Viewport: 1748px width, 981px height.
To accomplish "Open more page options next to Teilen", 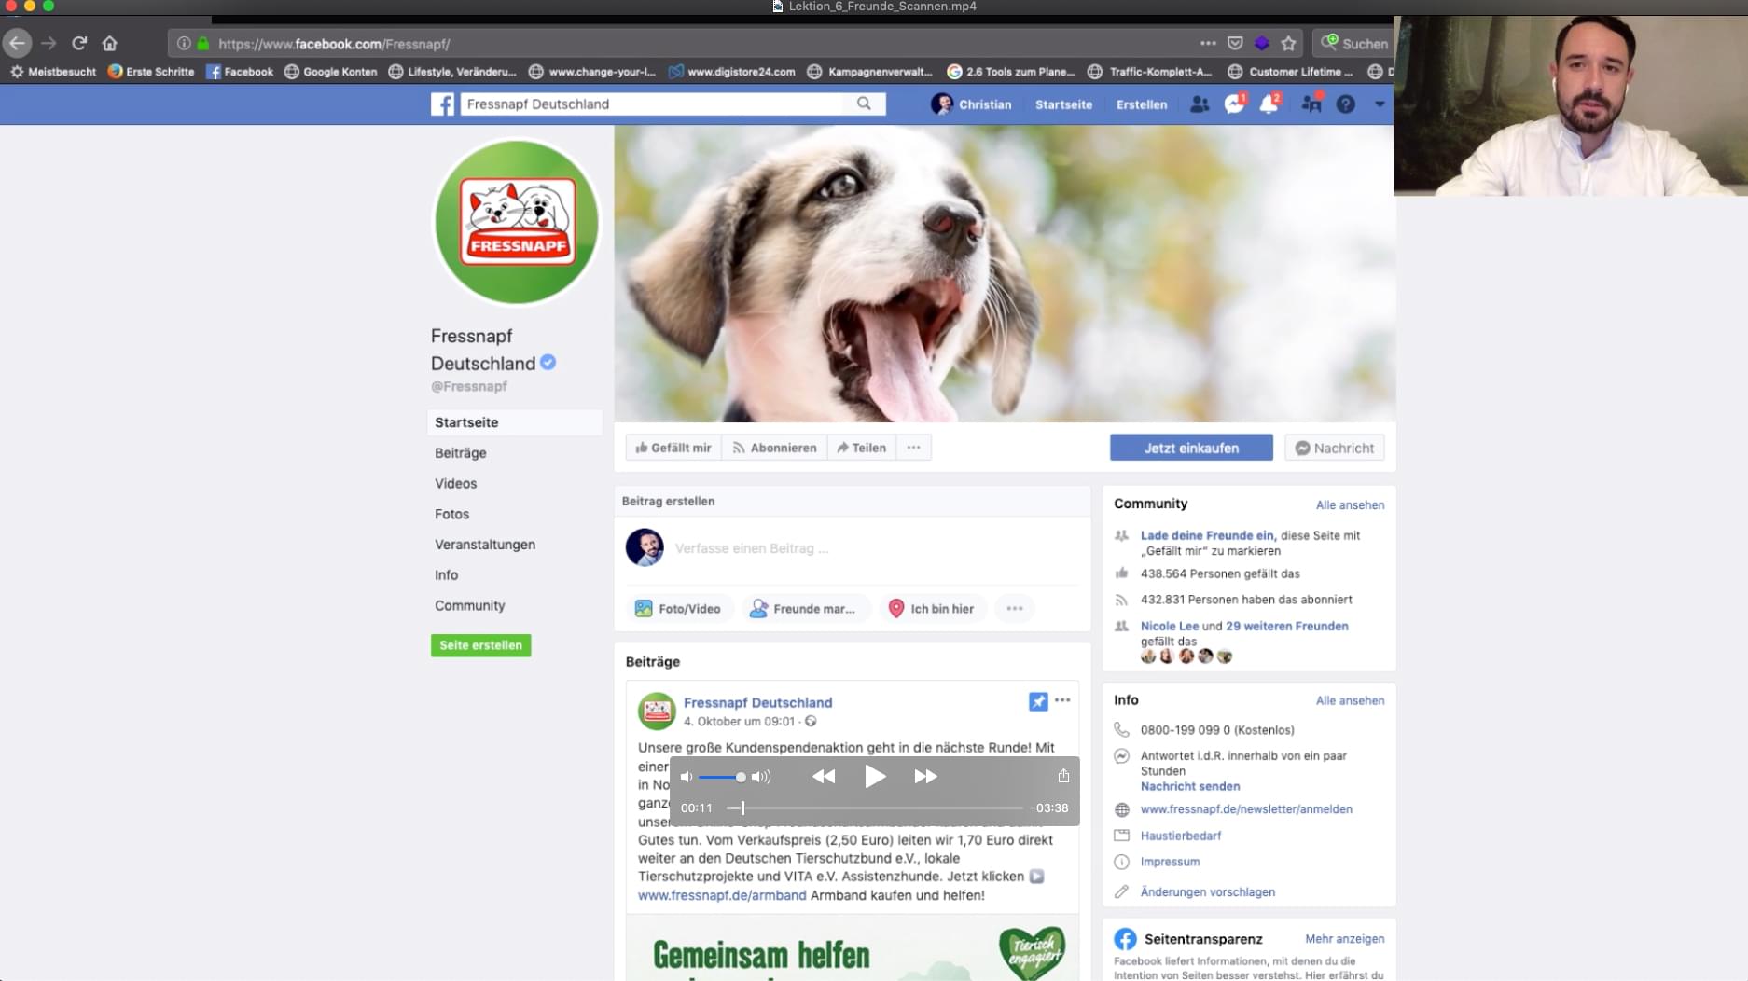I will (x=913, y=448).
